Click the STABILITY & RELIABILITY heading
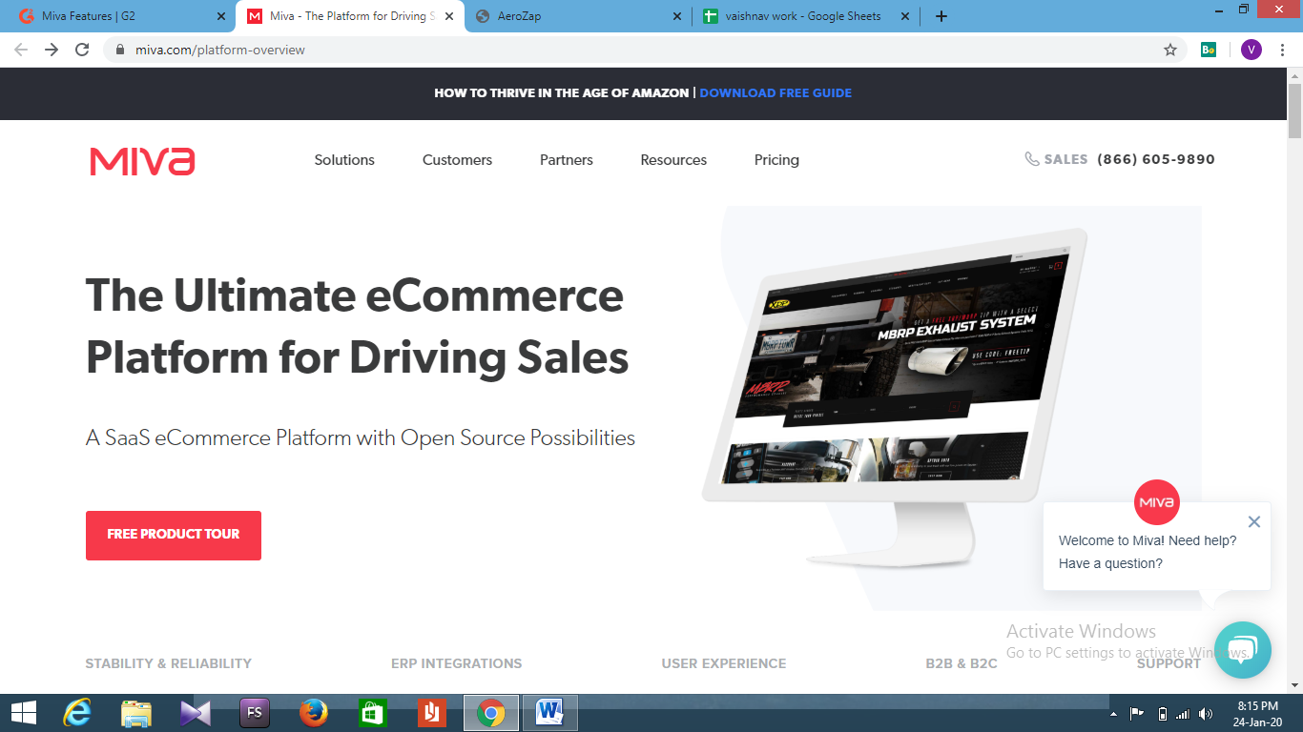Viewport: 1303px width, 732px height. click(x=169, y=663)
